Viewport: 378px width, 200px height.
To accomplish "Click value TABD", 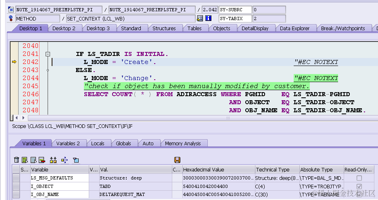I will [x=105, y=186].
